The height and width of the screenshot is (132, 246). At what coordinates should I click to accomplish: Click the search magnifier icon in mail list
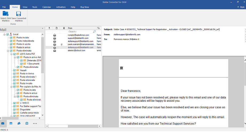pyautogui.click(x=94, y=31)
